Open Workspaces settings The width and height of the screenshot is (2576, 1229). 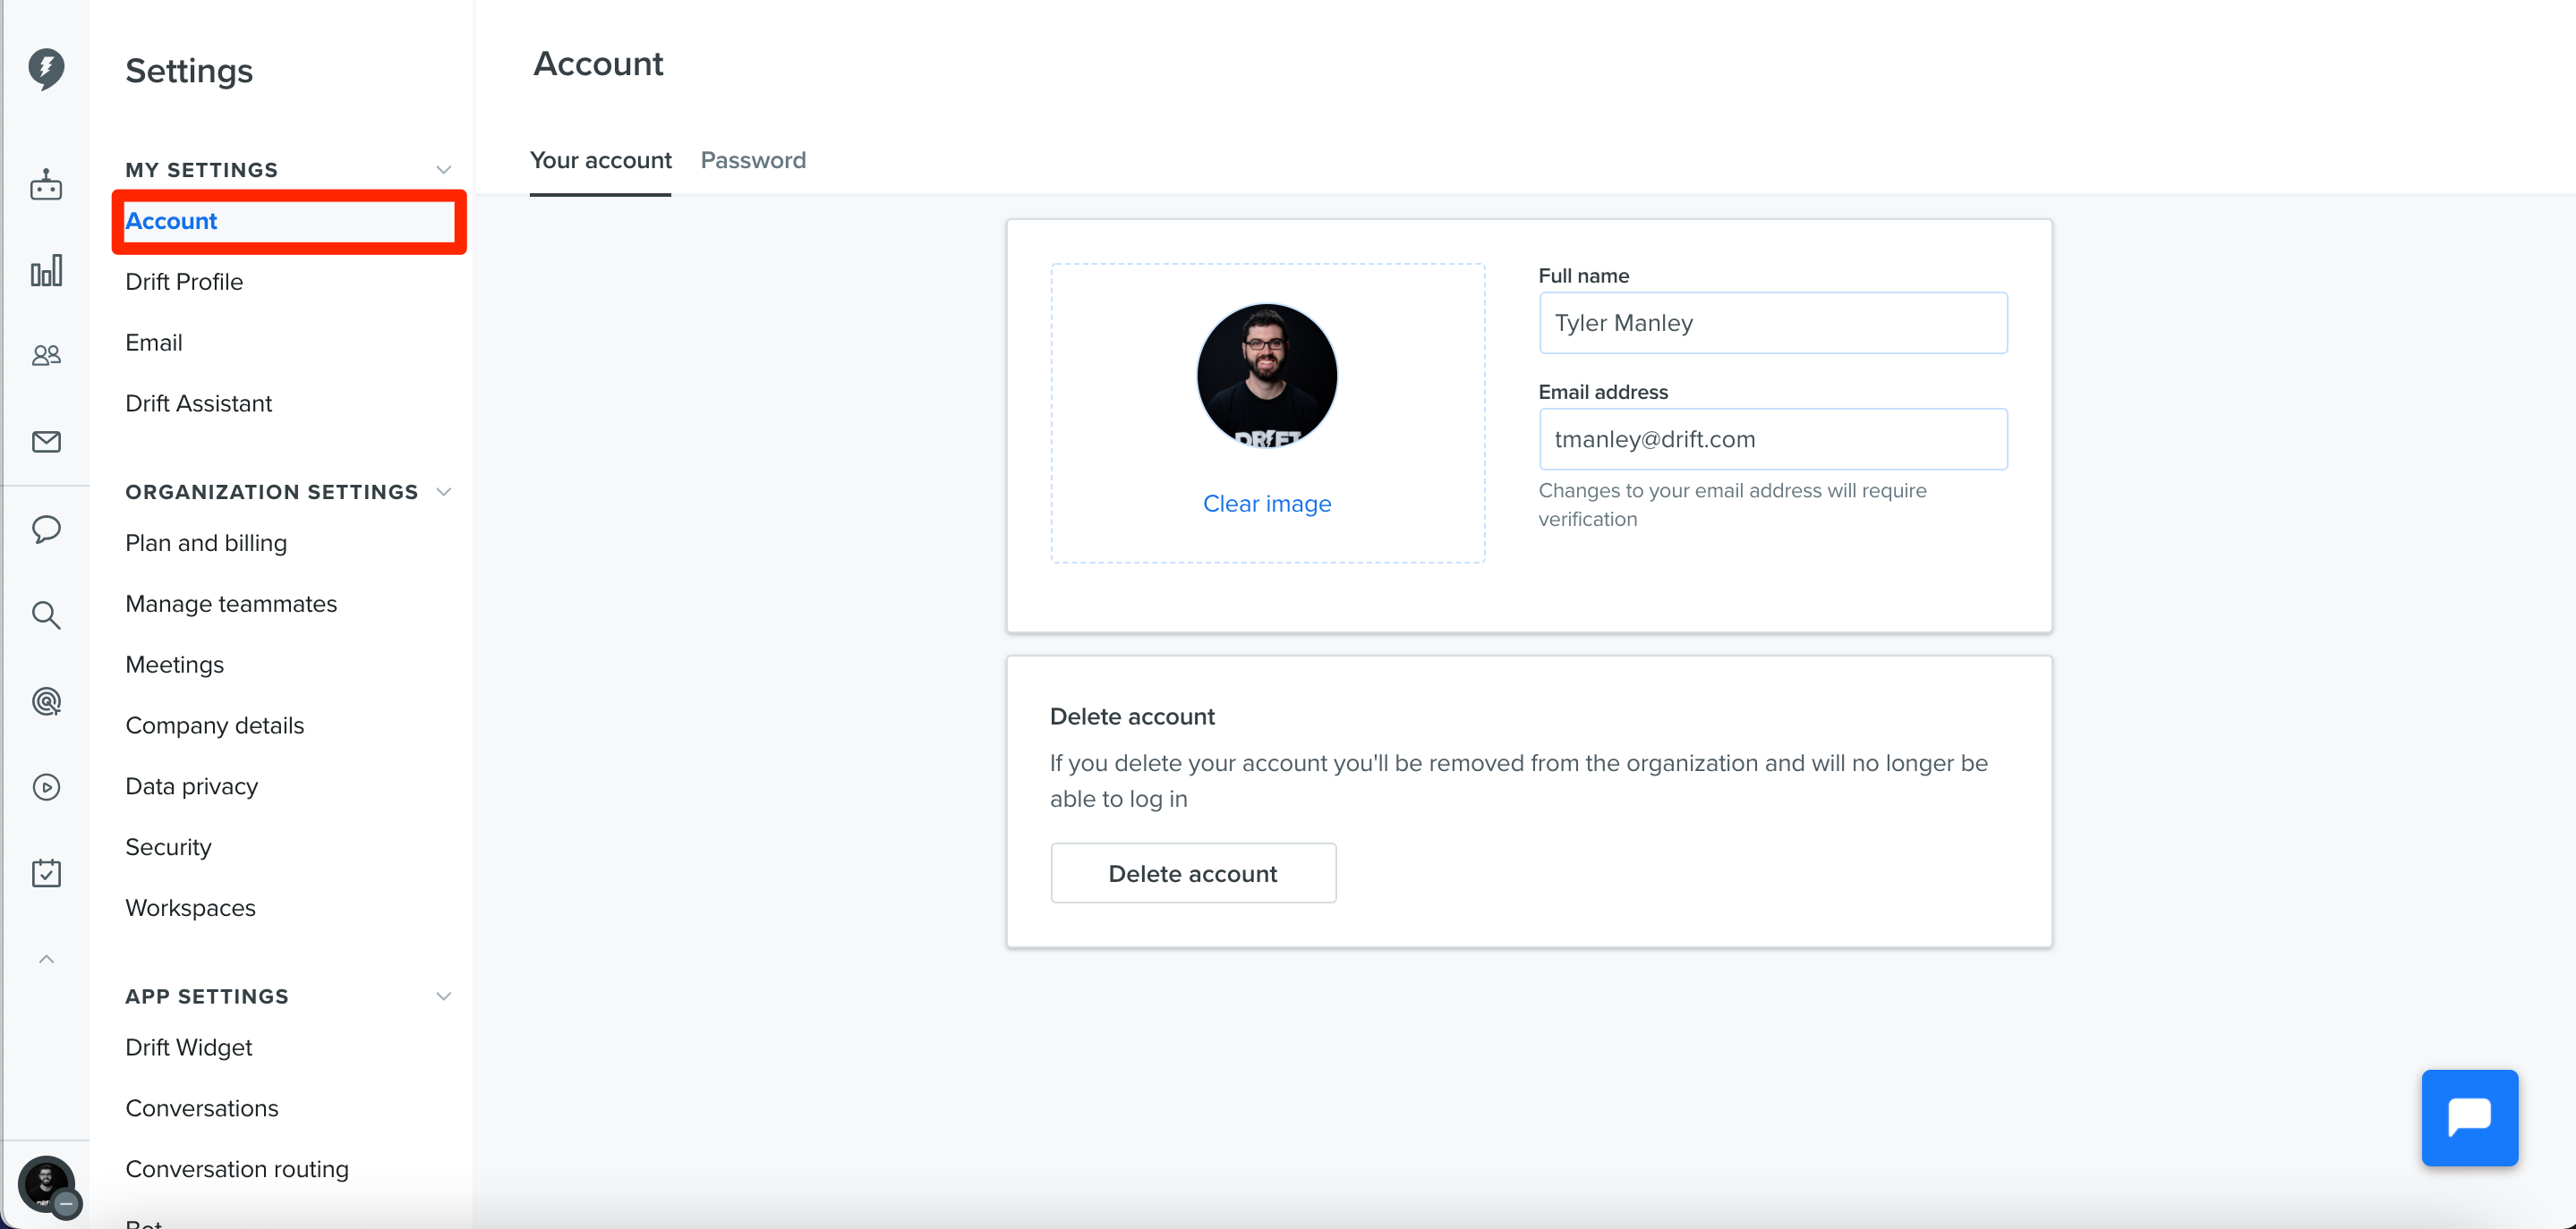(x=190, y=908)
